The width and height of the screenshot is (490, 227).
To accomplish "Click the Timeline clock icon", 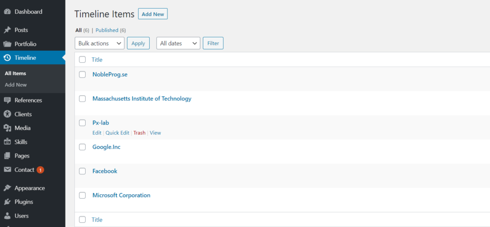I will [x=7, y=58].
